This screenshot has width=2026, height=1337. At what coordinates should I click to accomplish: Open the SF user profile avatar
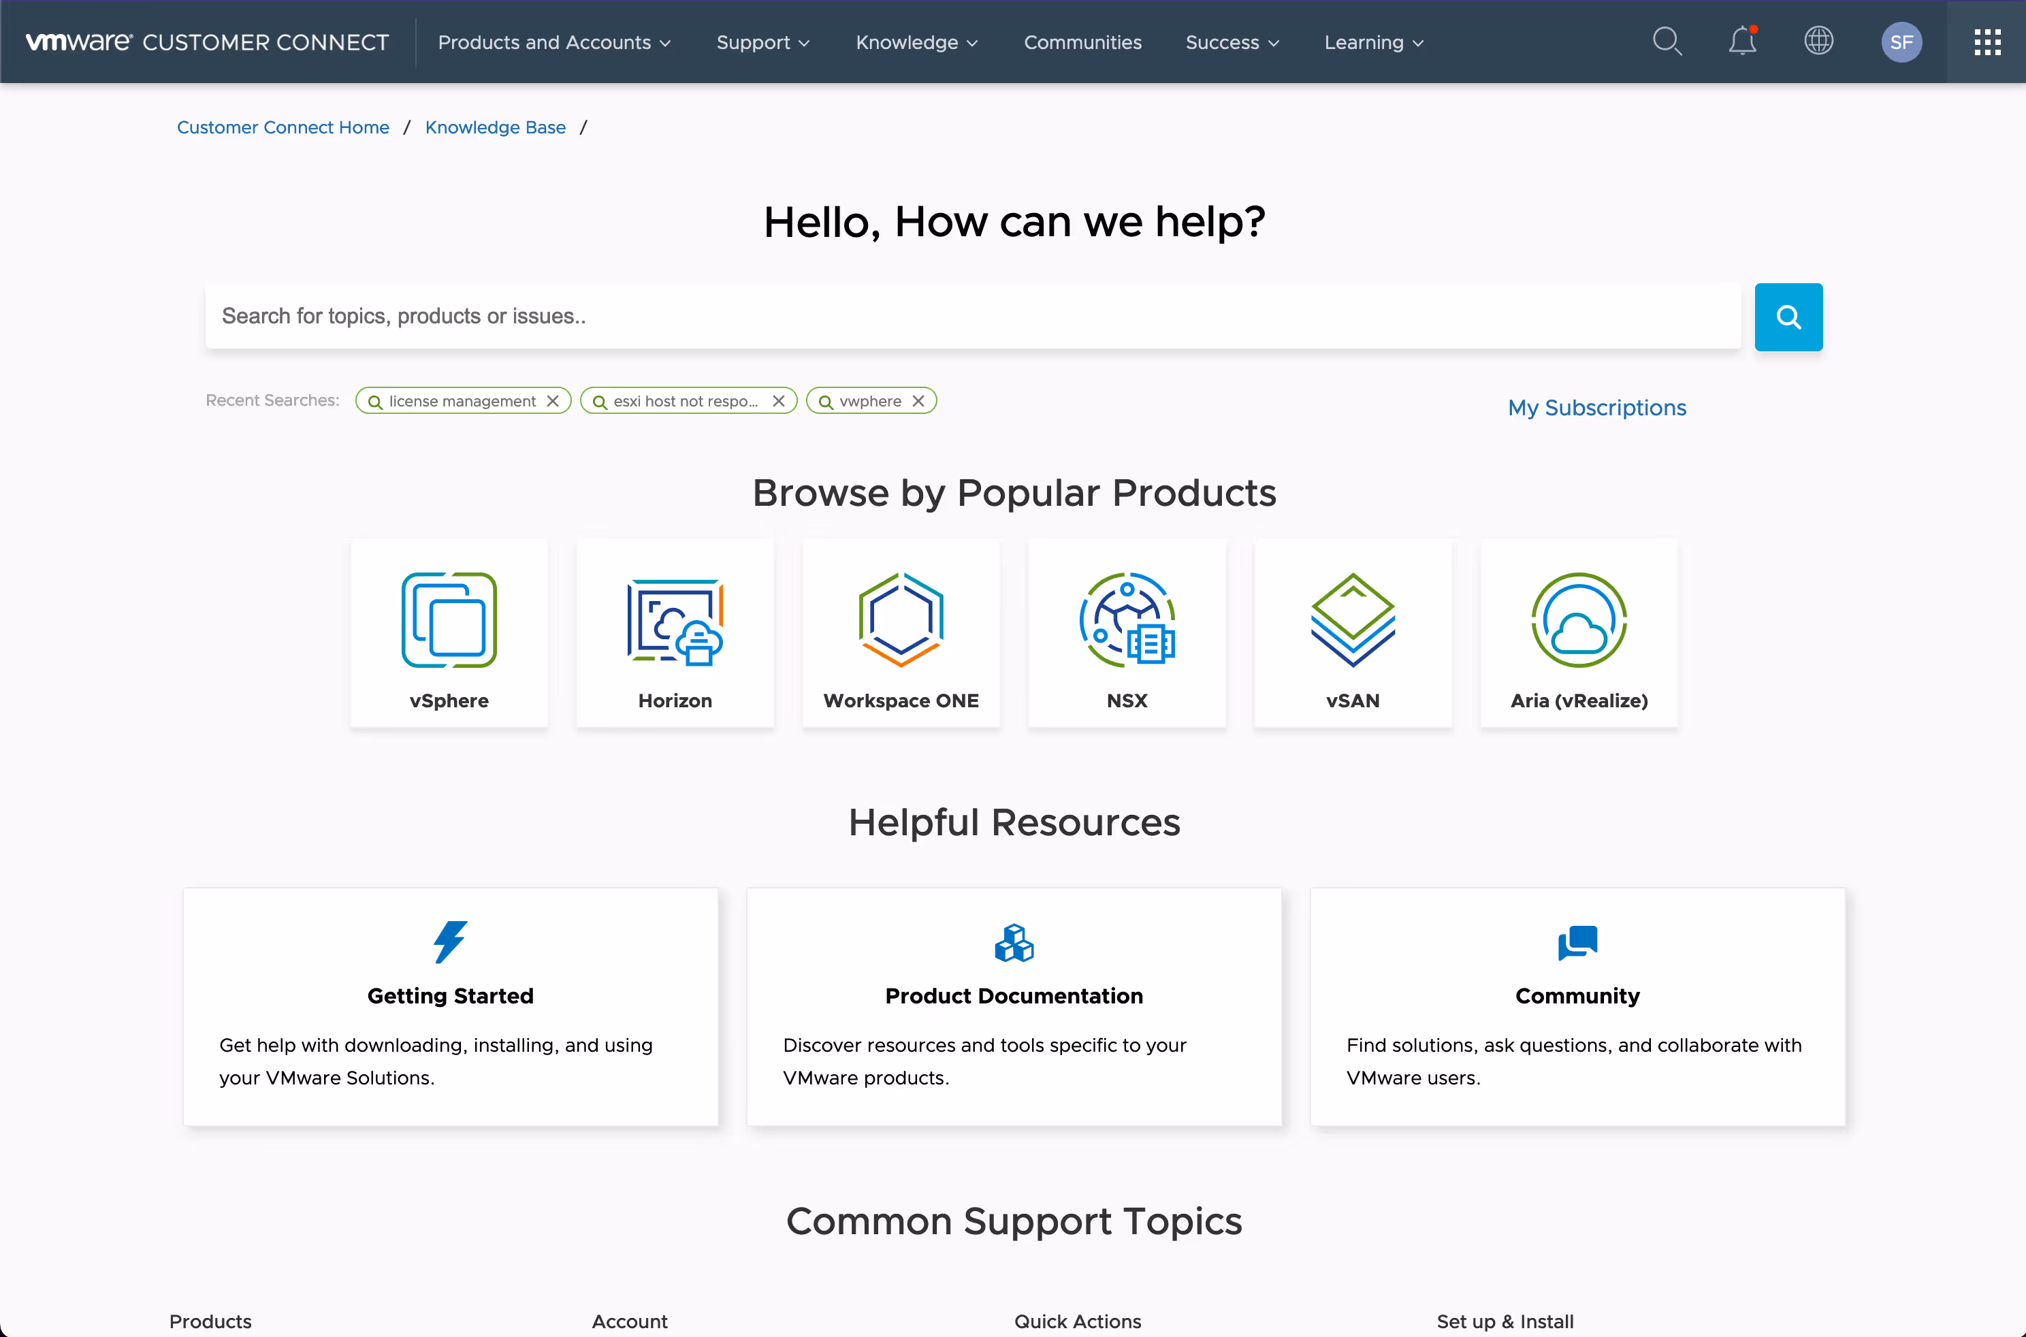[x=1901, y=42]
